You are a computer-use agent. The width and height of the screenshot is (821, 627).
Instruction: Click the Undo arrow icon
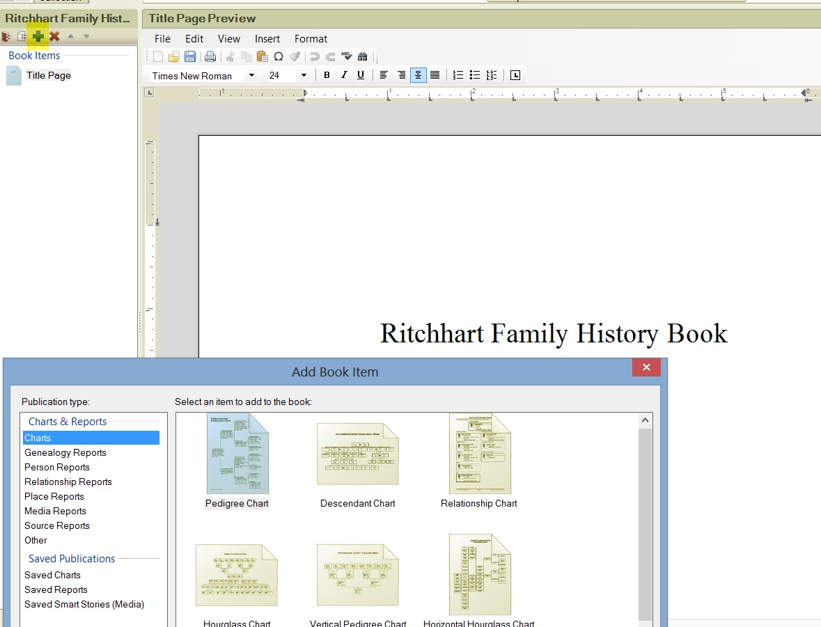pos(315,56)
